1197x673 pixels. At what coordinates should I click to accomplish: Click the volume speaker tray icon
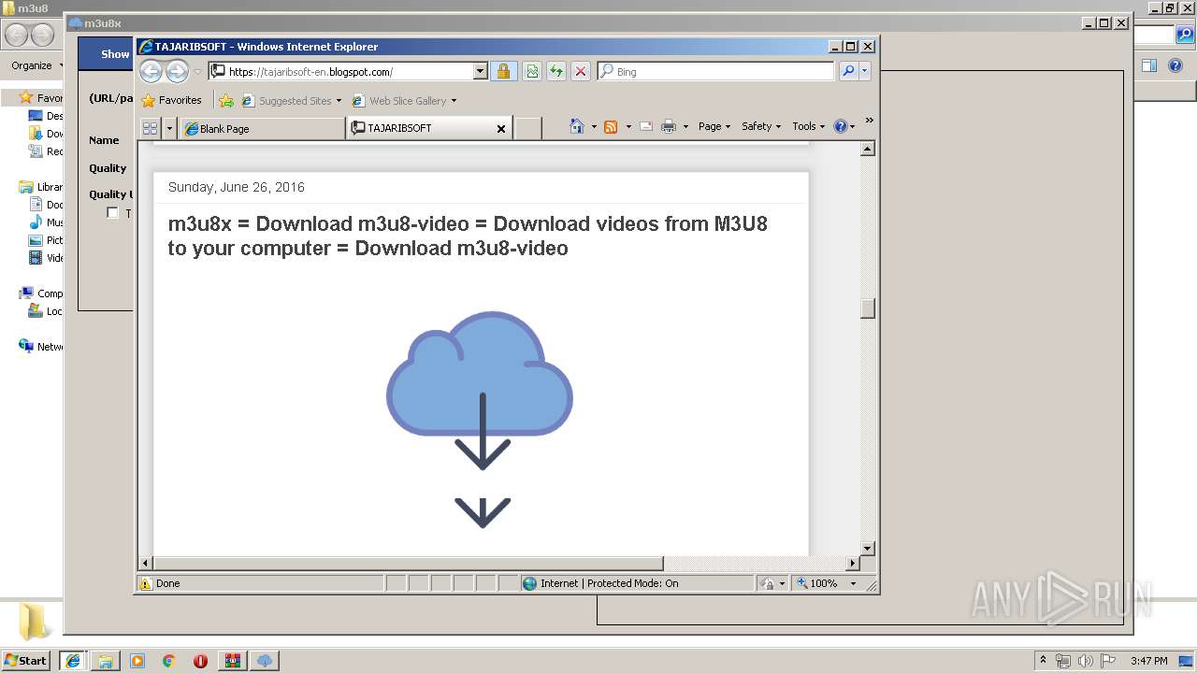1085,661
